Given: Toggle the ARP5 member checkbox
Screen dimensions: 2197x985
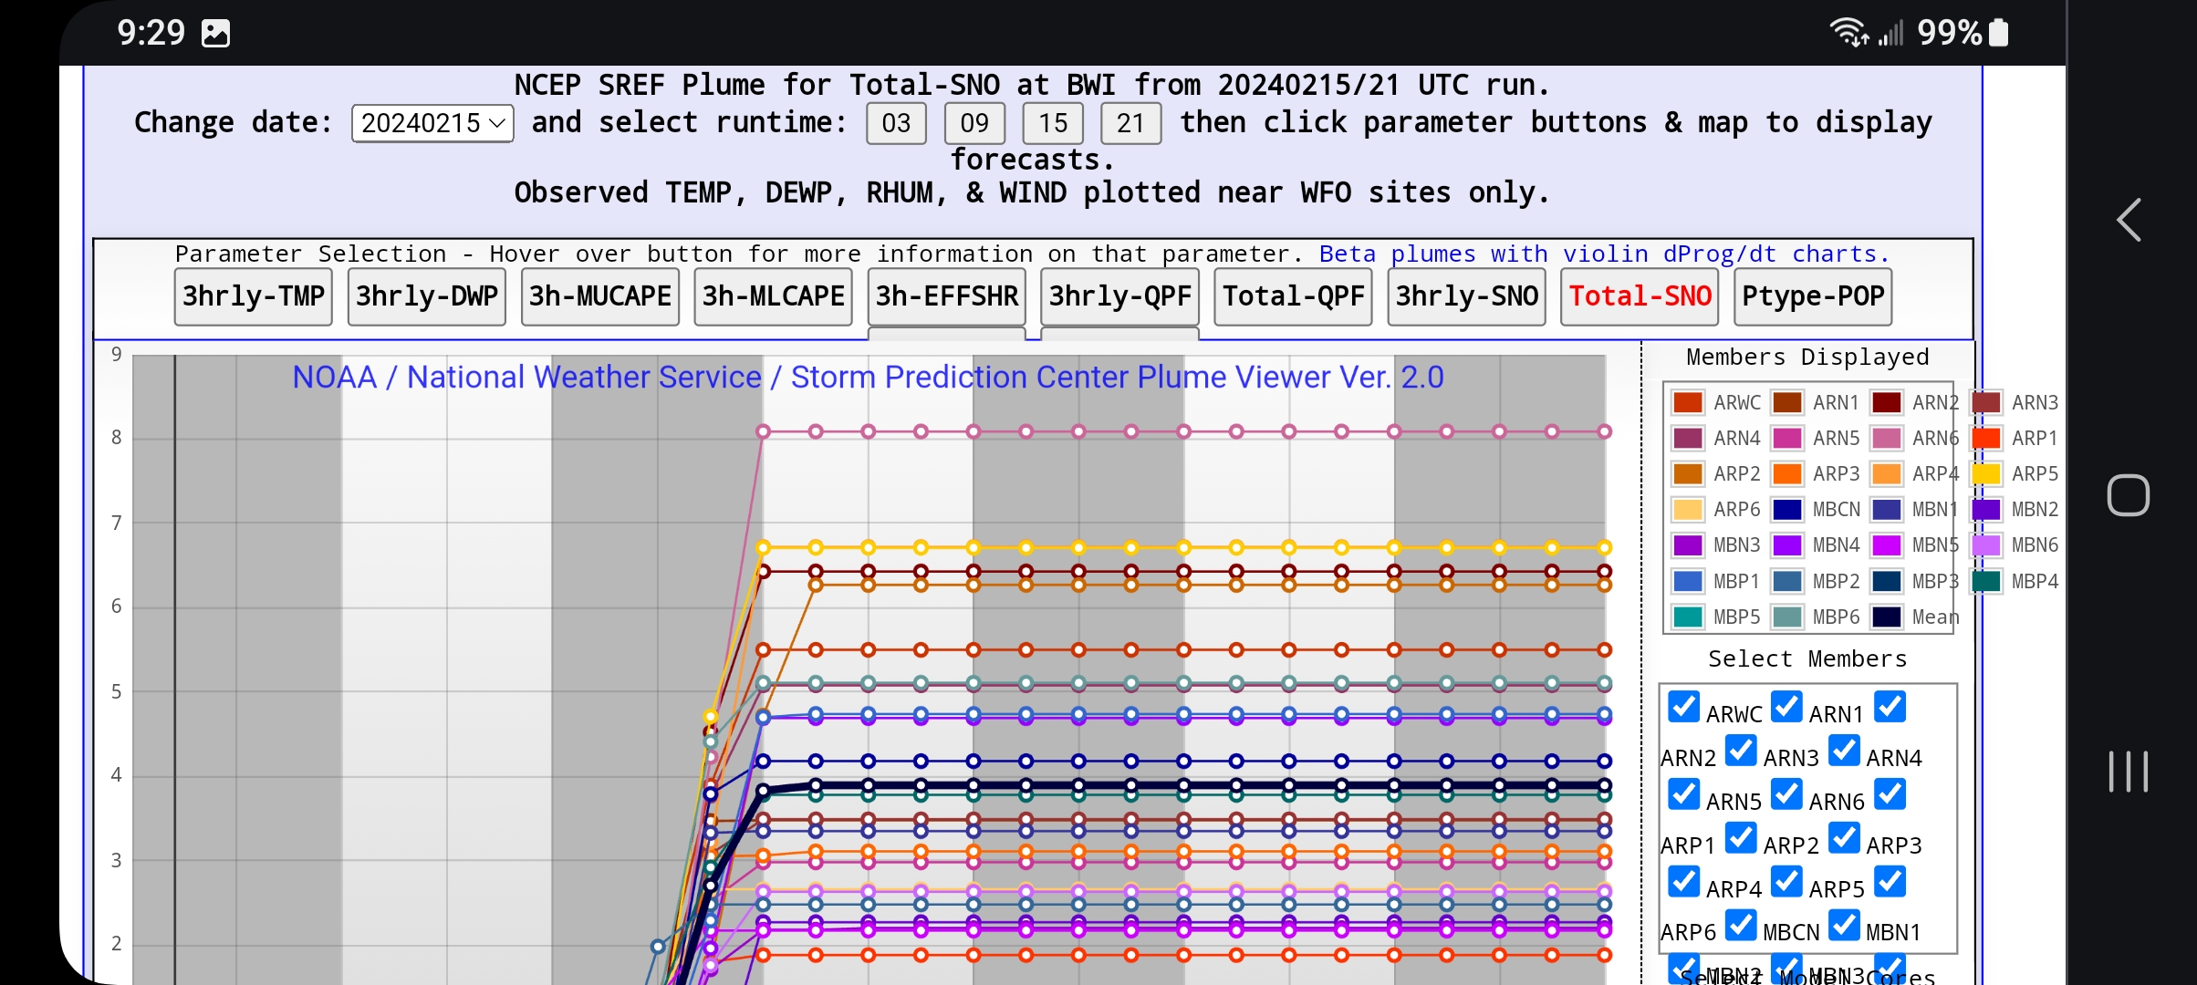Looking at the screenshot, I should (x=1786, y=882).
